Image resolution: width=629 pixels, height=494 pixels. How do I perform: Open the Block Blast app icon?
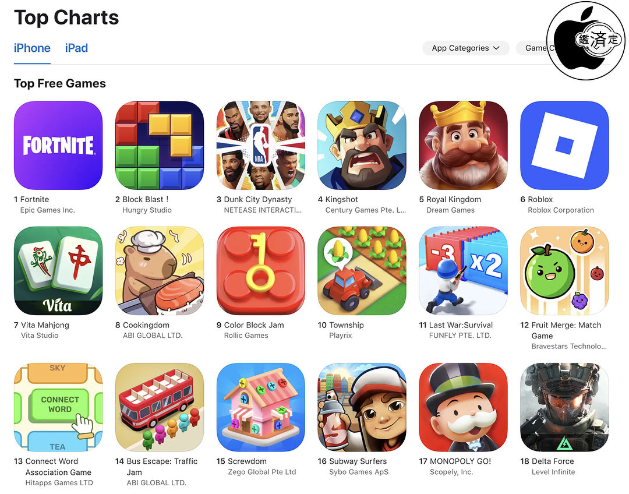pyautogui.click(x=159, y=145)
